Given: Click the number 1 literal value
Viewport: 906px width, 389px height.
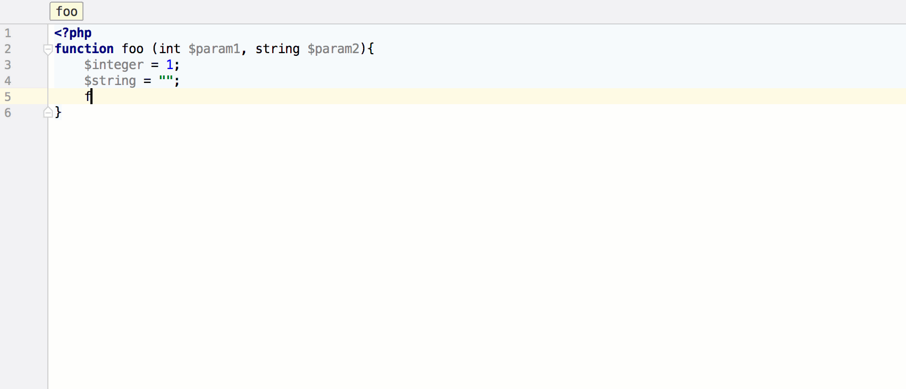Looking at the screenshot, I should 170,65.
